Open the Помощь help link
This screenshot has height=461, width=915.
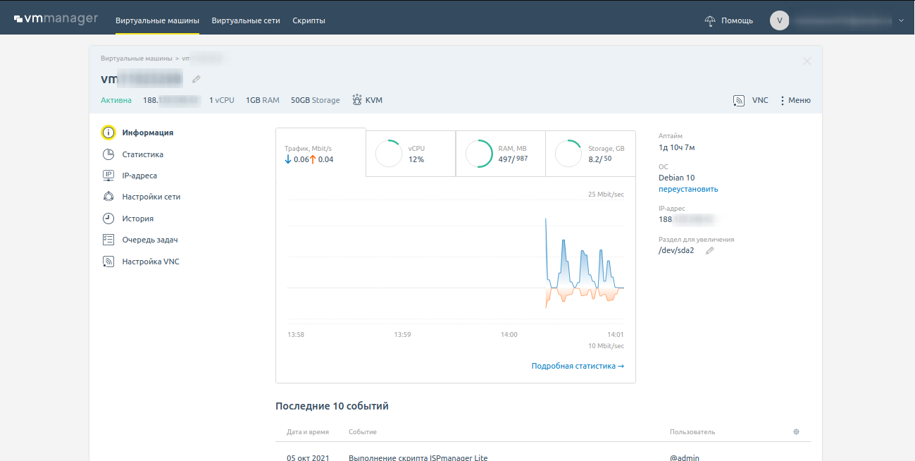[737, 20]
